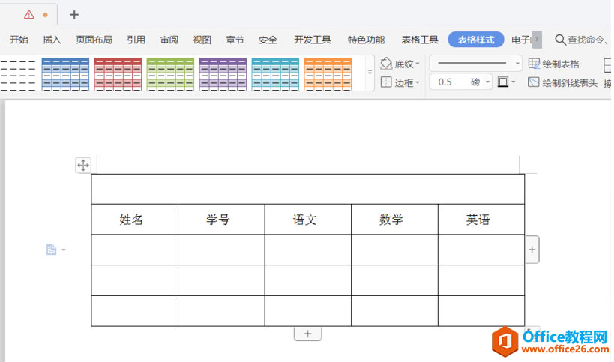Open the Insert (插入) tab
The height and width of the screenshot is (362, 614).
[x=52, y=40]
